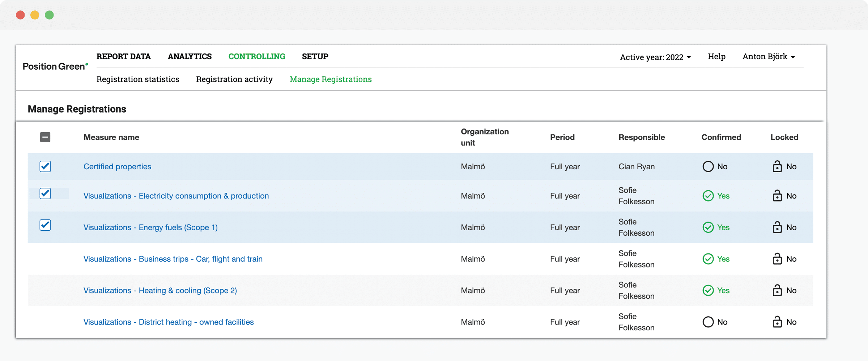Screen dimensions: 868x361
Task: Open the Active year 2022 dropdown
Action: point(655,57)
